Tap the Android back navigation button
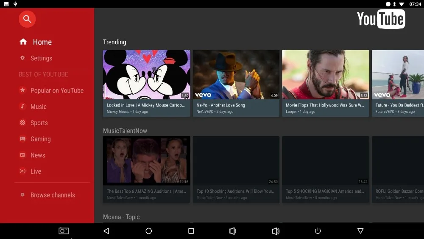424x239 pixels. (x=106, y=231)
